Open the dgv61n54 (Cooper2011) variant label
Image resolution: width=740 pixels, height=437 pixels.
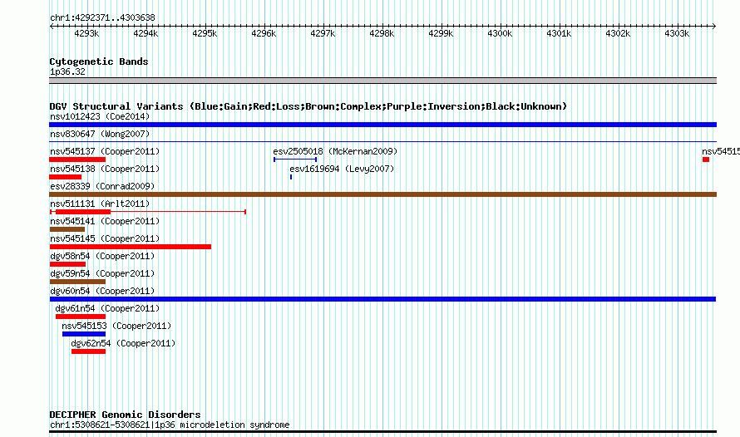[107, 308]
